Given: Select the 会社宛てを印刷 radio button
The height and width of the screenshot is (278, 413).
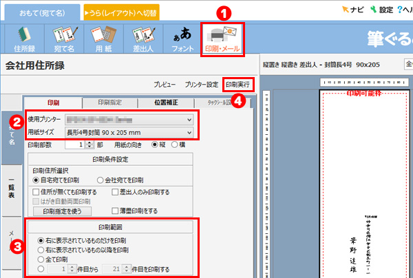Looking at the screenshot, I should click(x=100, y=180).
